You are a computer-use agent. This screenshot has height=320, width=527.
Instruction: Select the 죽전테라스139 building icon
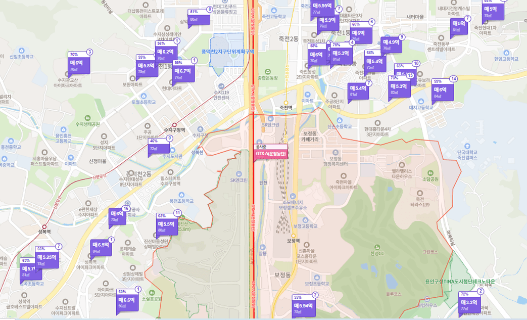point(420,193)
